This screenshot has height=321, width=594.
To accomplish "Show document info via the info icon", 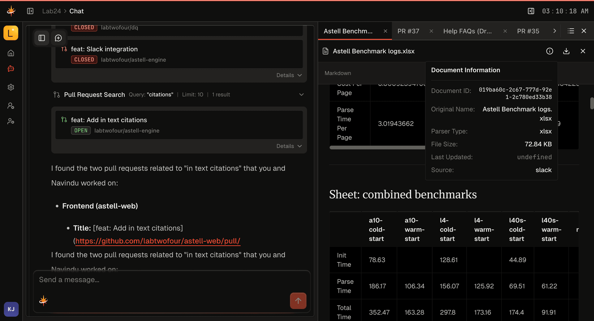I will [550, 51].
